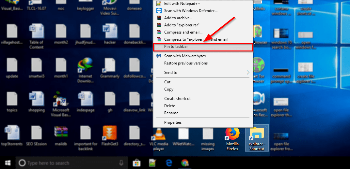
Task: Select the important for backlink file
Action: pyautogui.click(x=85, y=138)
